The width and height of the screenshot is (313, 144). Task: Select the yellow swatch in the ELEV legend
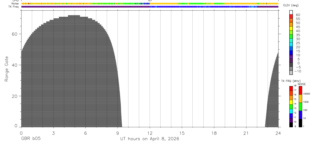[291, 28]
